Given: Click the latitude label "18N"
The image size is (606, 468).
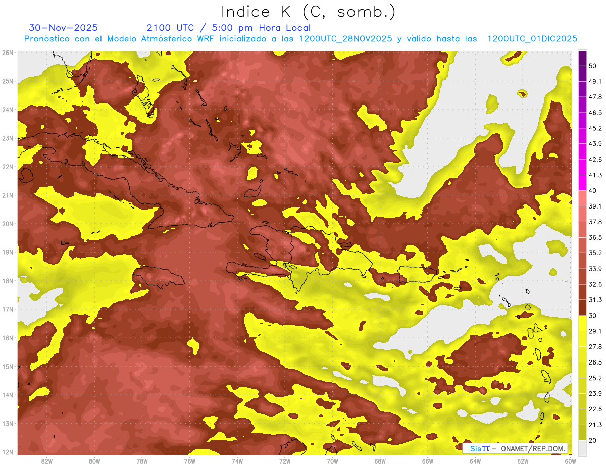Looking at the screenshot, I should coord(8,281).
